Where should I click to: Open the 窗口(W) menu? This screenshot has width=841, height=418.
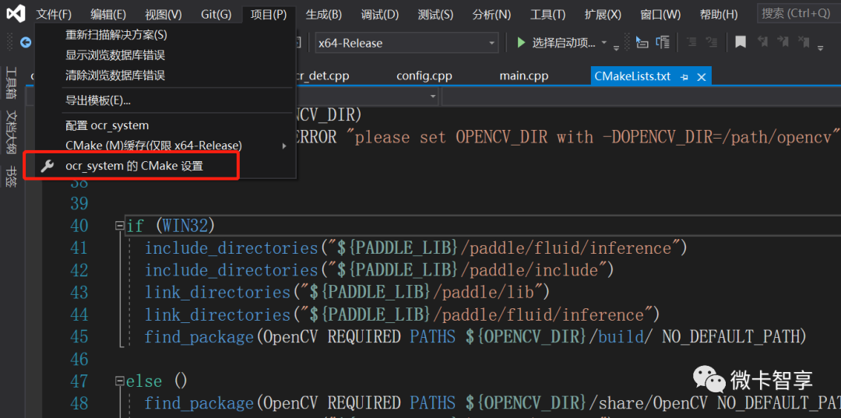click(660, 15)
